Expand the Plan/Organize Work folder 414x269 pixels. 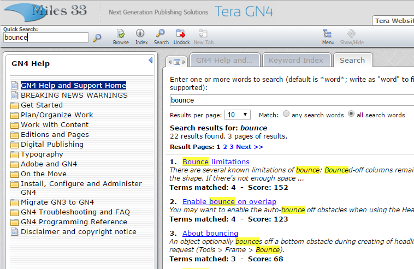(x=15, y=115)
